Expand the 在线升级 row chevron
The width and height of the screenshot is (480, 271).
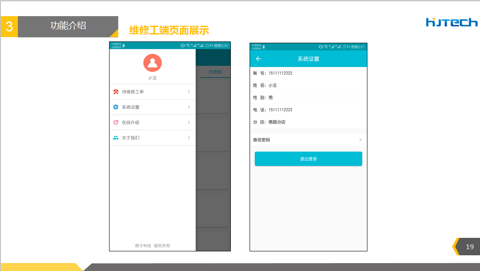tap(189, 123)
